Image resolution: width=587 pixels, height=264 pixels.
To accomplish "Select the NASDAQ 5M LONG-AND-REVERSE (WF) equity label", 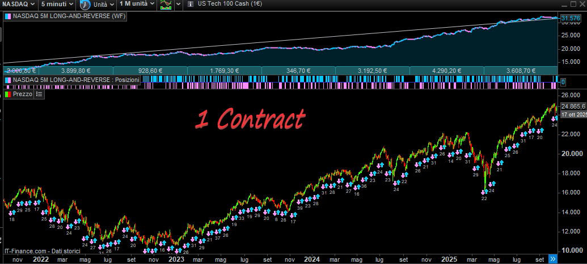I will [69, 16].
